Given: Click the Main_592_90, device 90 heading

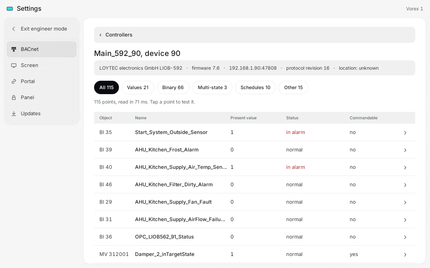Looking at the screenshot, I should [137, 53].
